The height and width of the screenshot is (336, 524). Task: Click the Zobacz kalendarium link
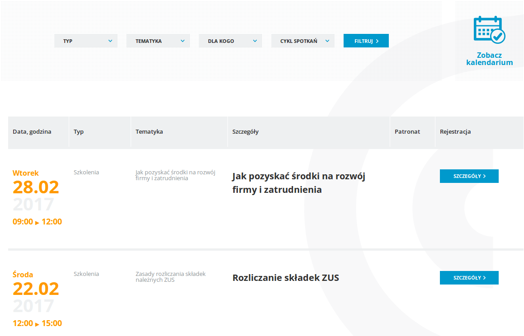489,59
